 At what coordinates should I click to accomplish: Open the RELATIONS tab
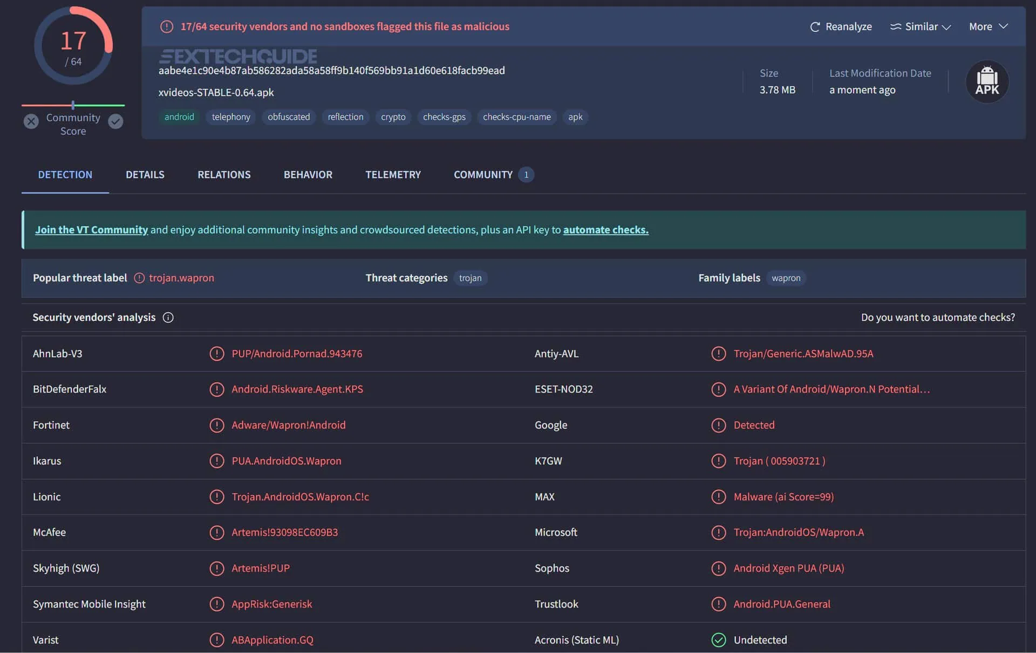(224, 175)
